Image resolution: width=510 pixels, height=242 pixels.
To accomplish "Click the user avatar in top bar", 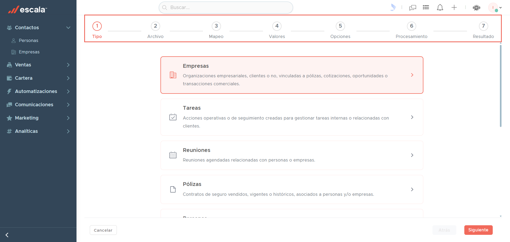I will [x=493, y=7].
